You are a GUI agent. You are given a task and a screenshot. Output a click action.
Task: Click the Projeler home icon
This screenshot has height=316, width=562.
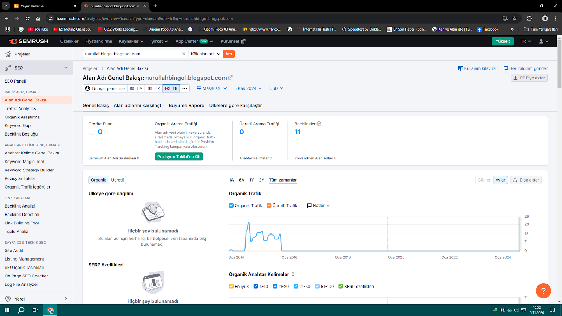pos(8,54)
